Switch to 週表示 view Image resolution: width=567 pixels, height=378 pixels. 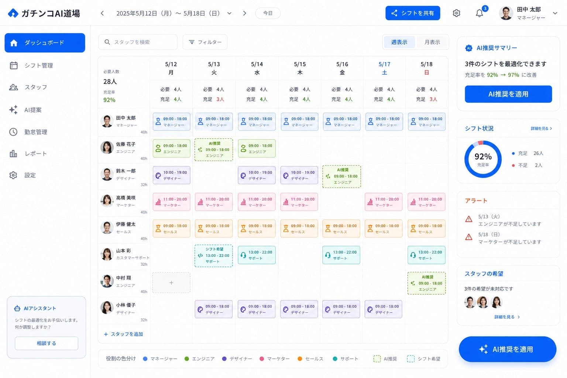399,42
